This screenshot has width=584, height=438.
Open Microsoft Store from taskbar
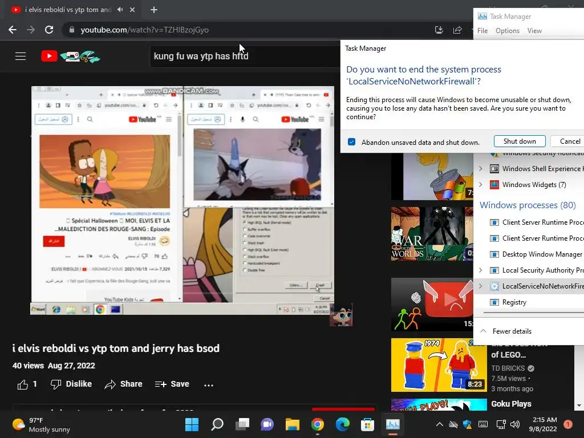click(367, 424)
